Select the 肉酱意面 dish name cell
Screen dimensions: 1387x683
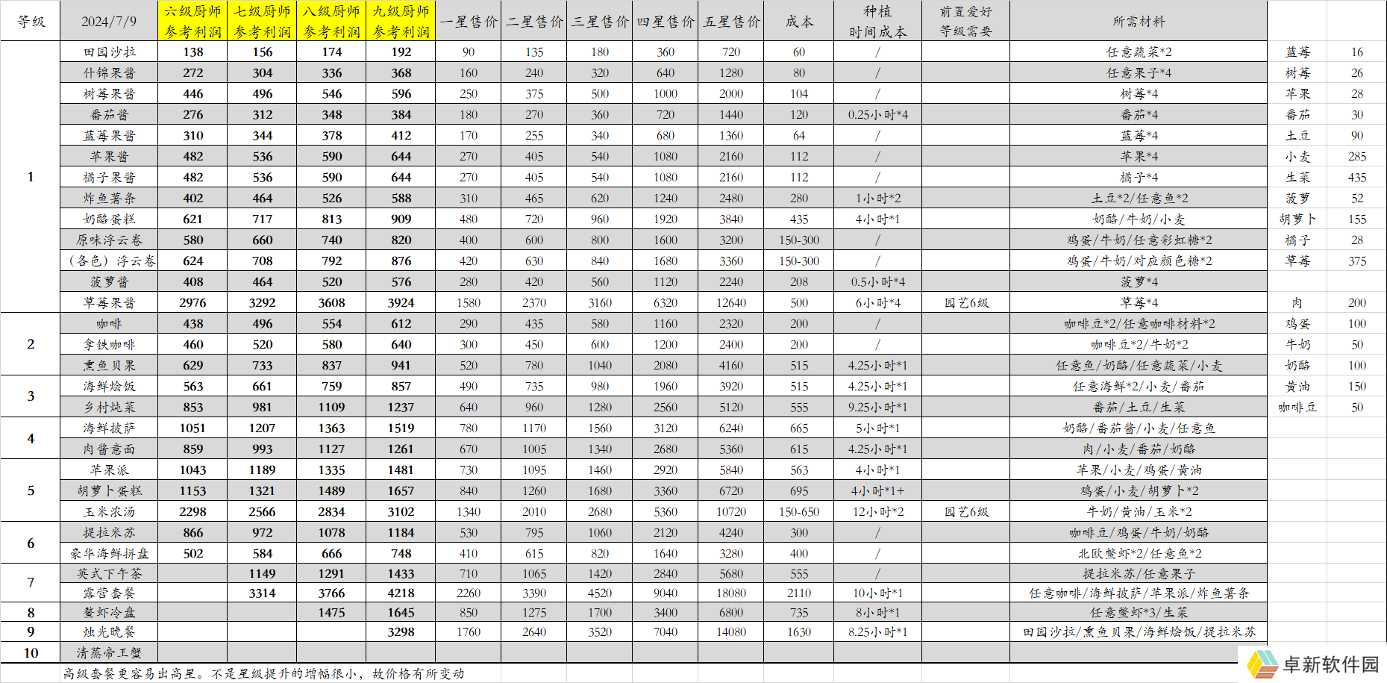(x=109, y=449)
